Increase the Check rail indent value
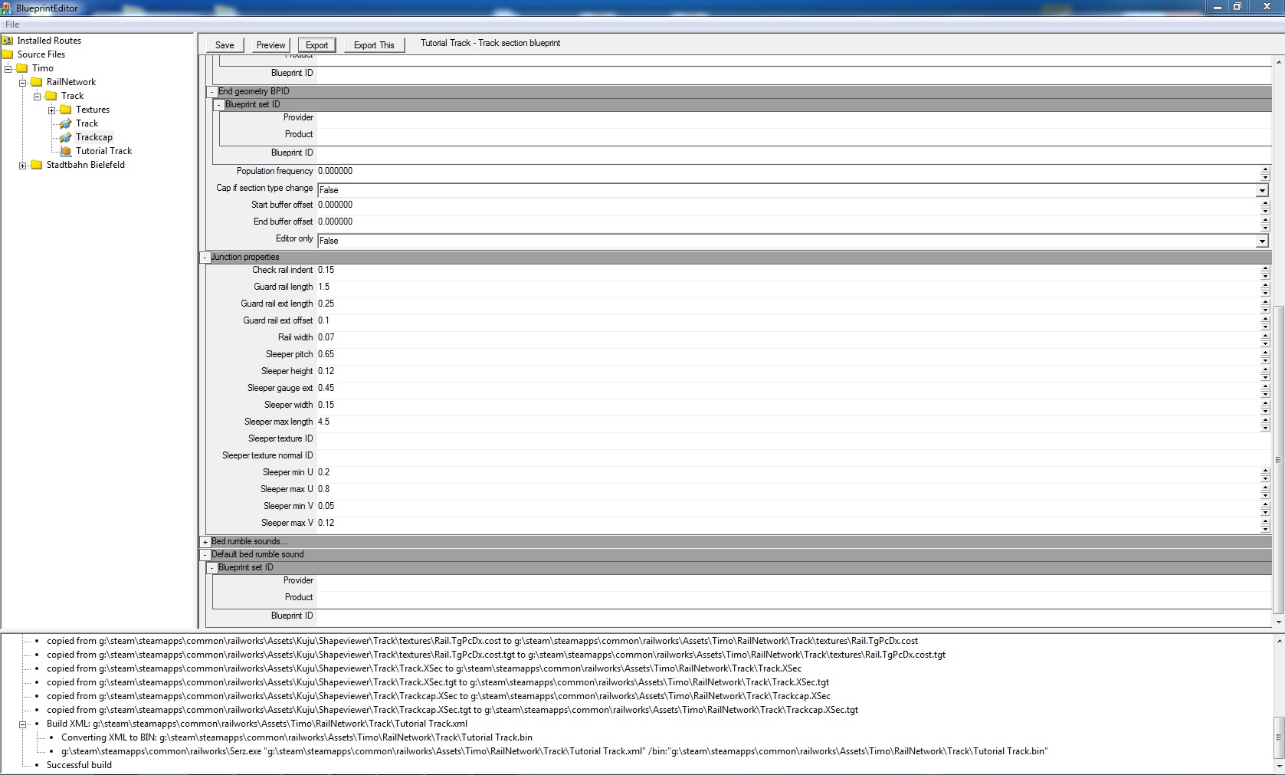The width and height of the screenshot is (1285, 775). (x=1265, y=267)
